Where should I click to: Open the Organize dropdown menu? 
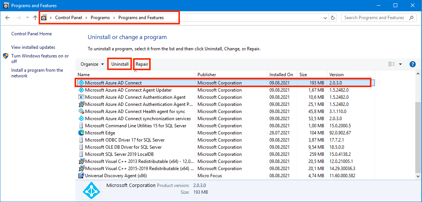[x=92, y=64]
